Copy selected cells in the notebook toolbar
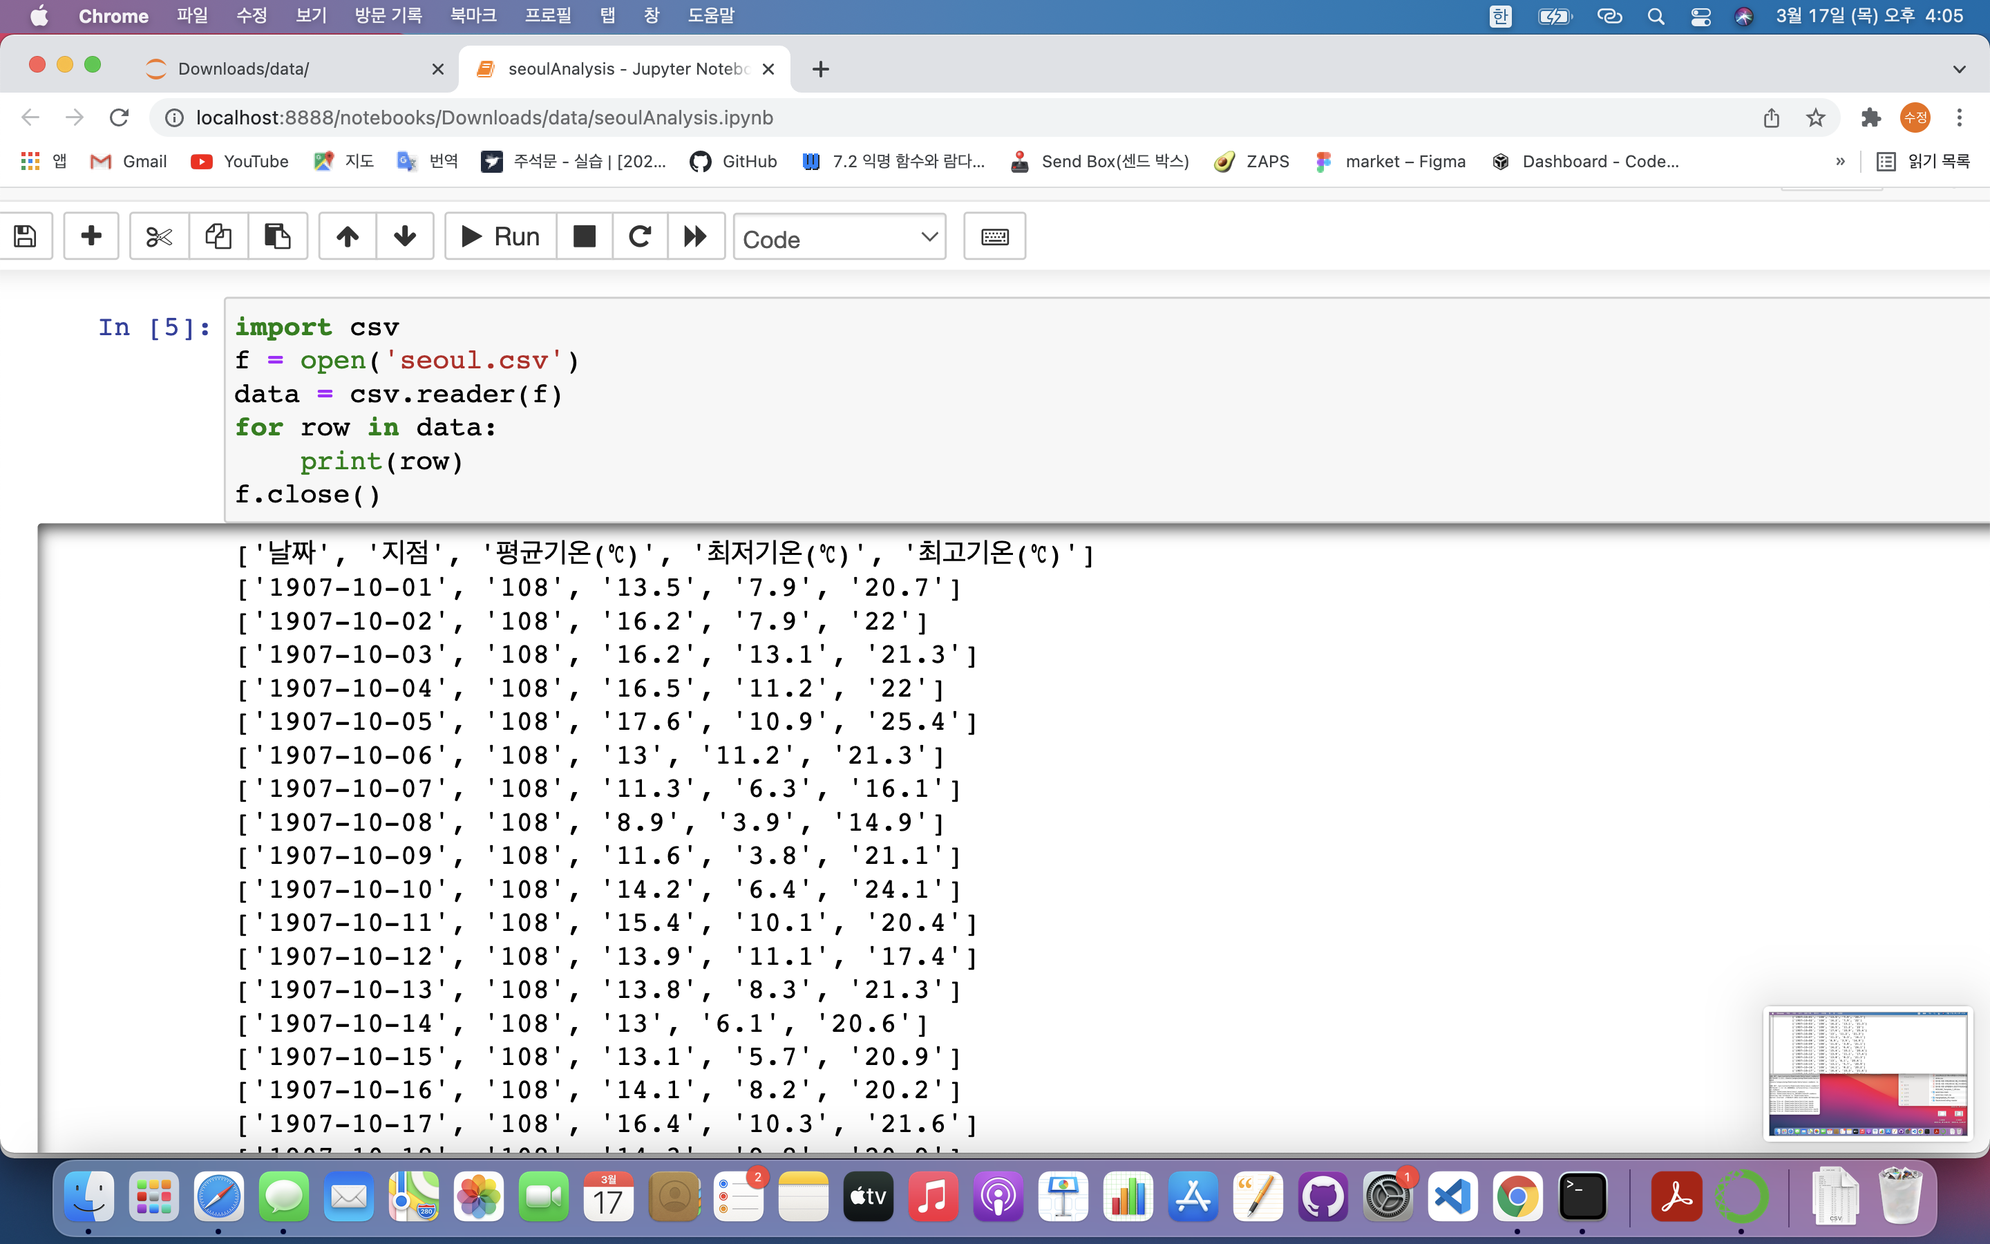Viewport: 1990px width, 1244px height. pos(218,237)
